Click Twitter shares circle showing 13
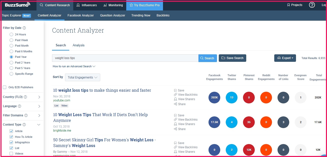Image resolution: width=327 pixels, height=157 pixels. pyautogui.click(x=232, y=97)
